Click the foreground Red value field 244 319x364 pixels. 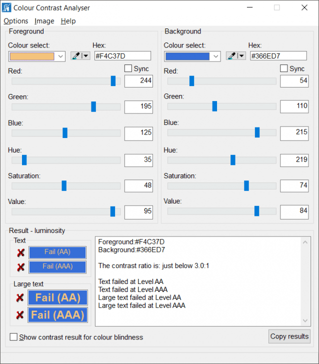click(x=138, y=81)
